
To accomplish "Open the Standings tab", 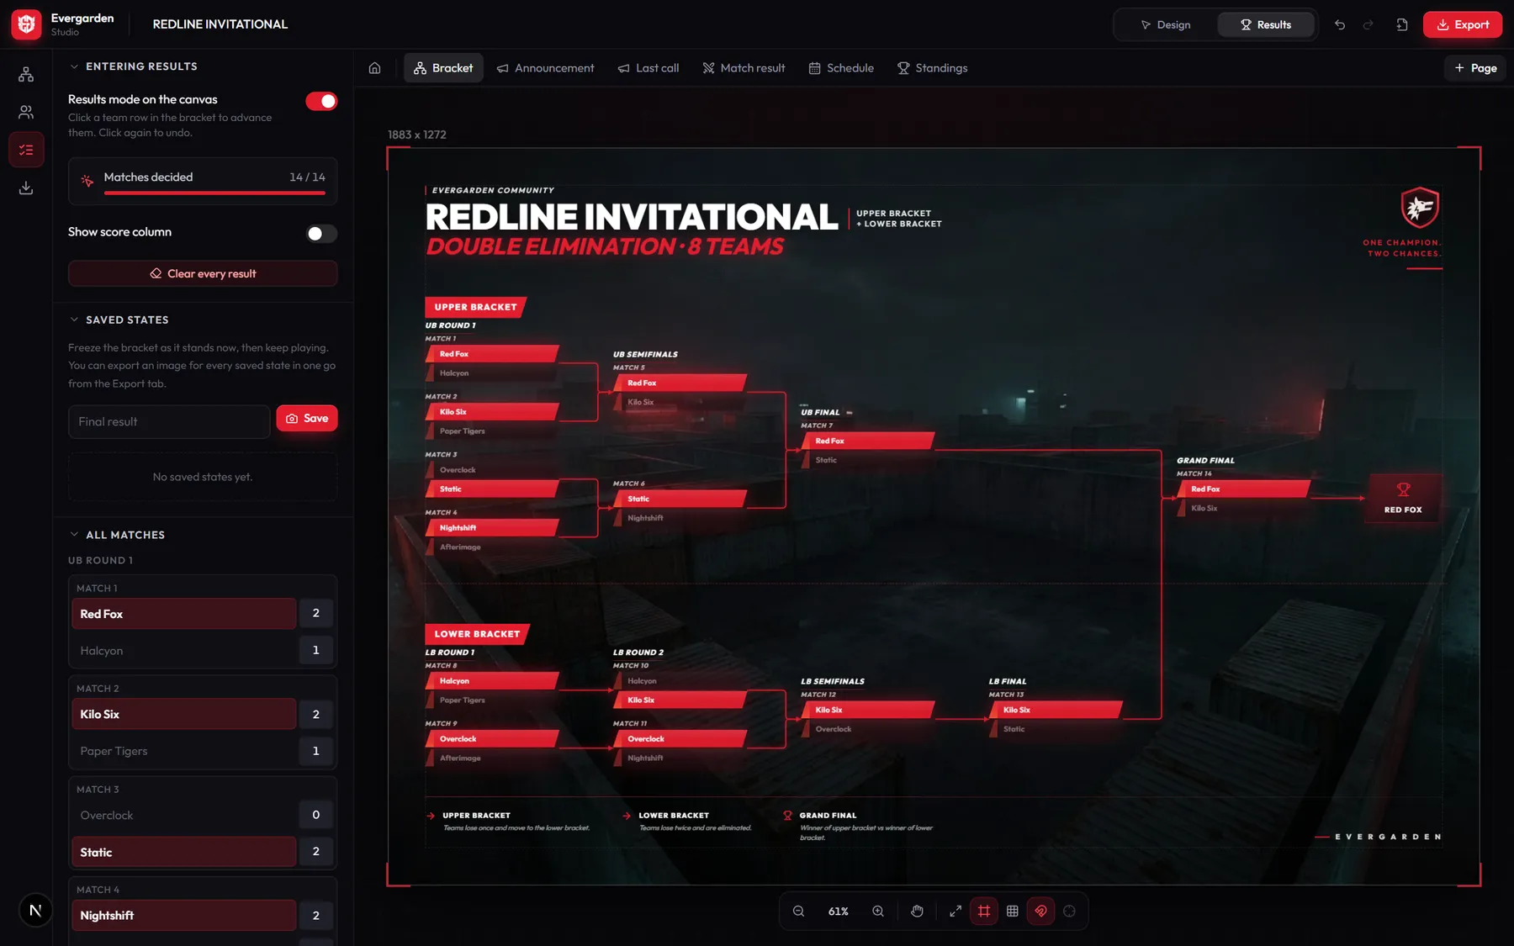I will pyautogui.click(x=932, y=68).
